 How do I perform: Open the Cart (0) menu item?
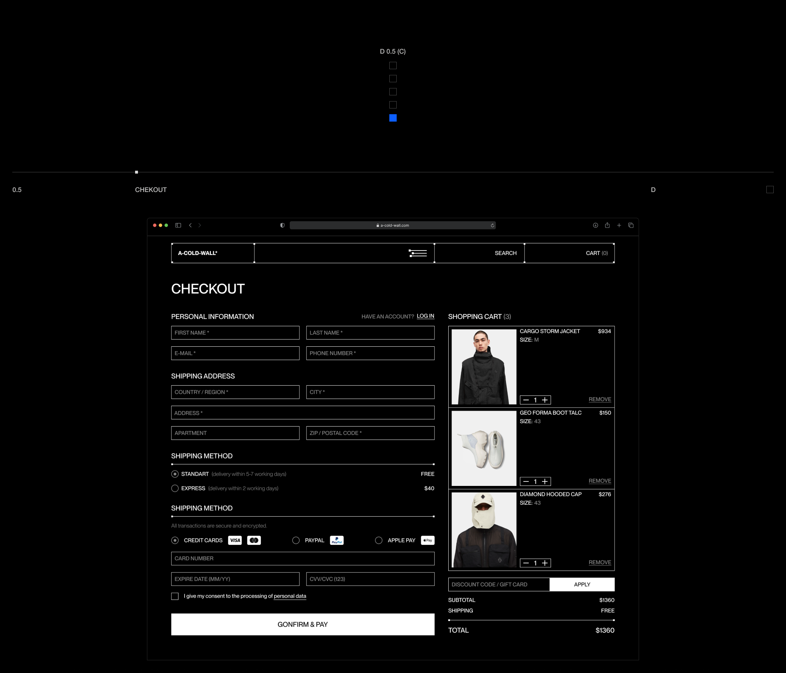point(596,253)
